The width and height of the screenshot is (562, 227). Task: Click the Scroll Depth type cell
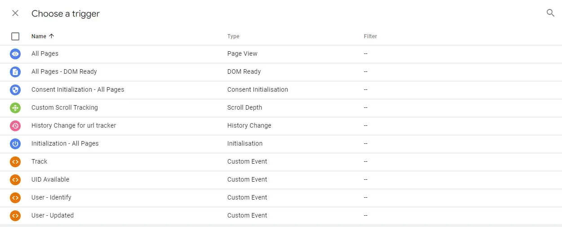point(245,107)
